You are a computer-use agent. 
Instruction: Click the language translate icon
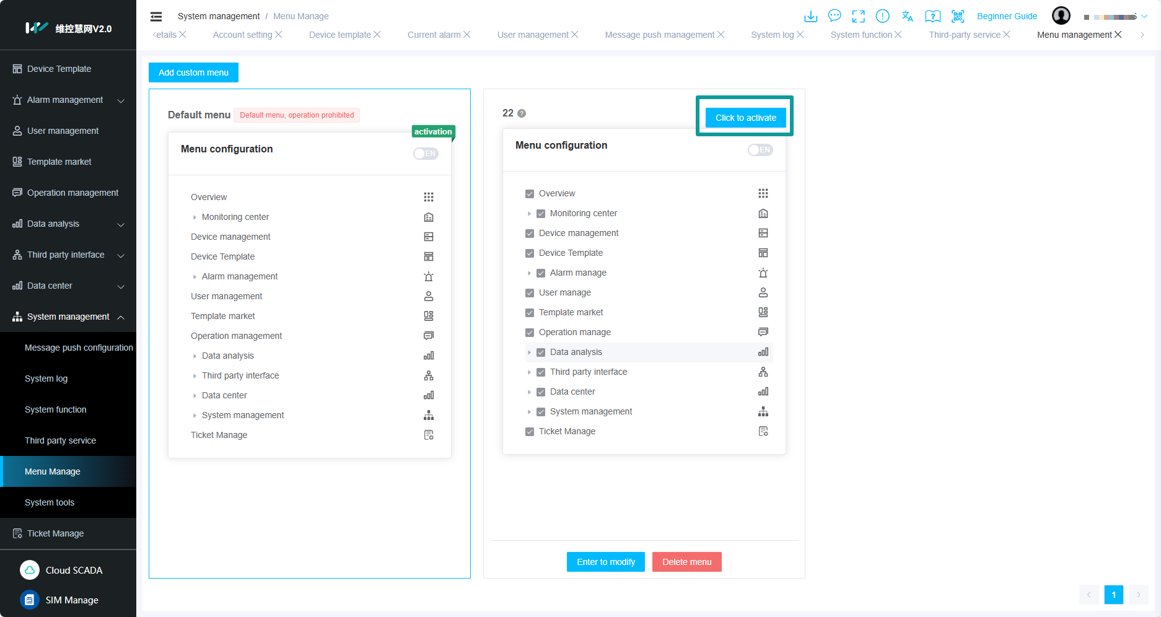click(x=908, y=16)
